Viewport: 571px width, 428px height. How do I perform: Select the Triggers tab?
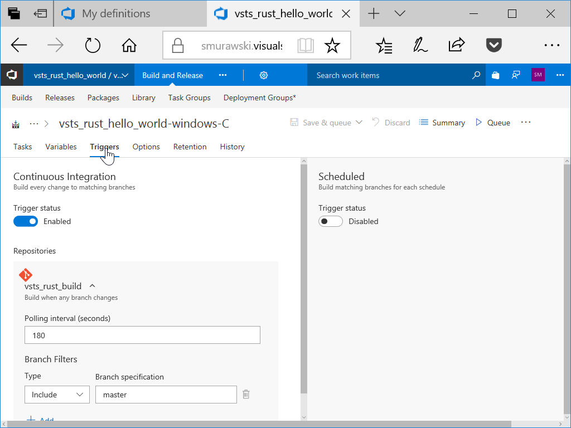pyautogui.click(x=104, y=147)
